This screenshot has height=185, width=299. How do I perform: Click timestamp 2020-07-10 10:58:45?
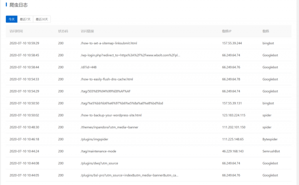24,55
